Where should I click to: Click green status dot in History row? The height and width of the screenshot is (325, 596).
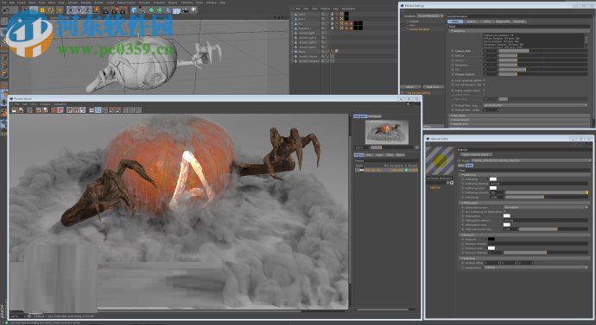tap(406, 171)
